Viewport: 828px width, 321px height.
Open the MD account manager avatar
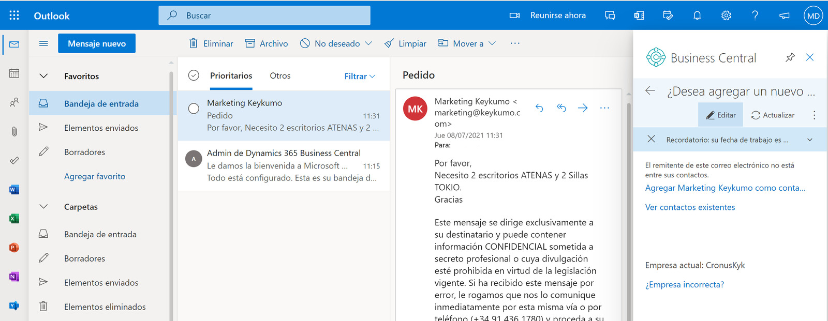coord(813,16)
